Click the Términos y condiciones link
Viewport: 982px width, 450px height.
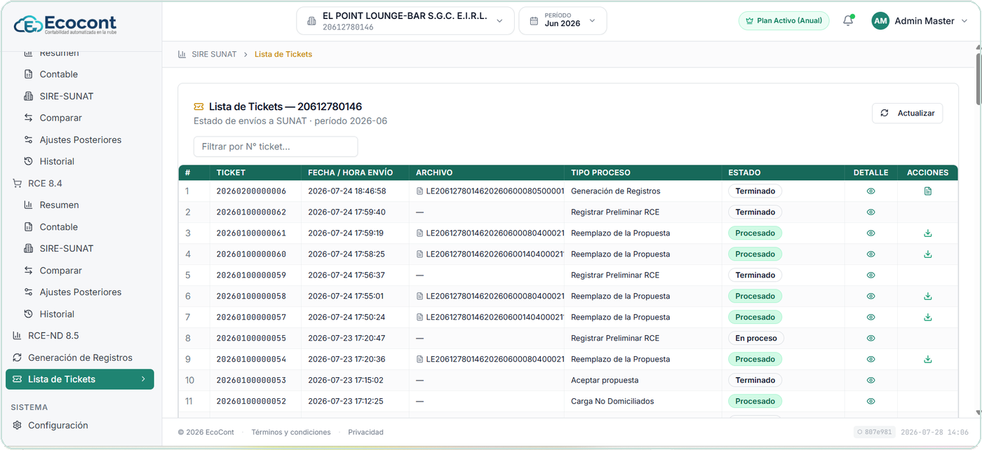click(x=291, y=432)
